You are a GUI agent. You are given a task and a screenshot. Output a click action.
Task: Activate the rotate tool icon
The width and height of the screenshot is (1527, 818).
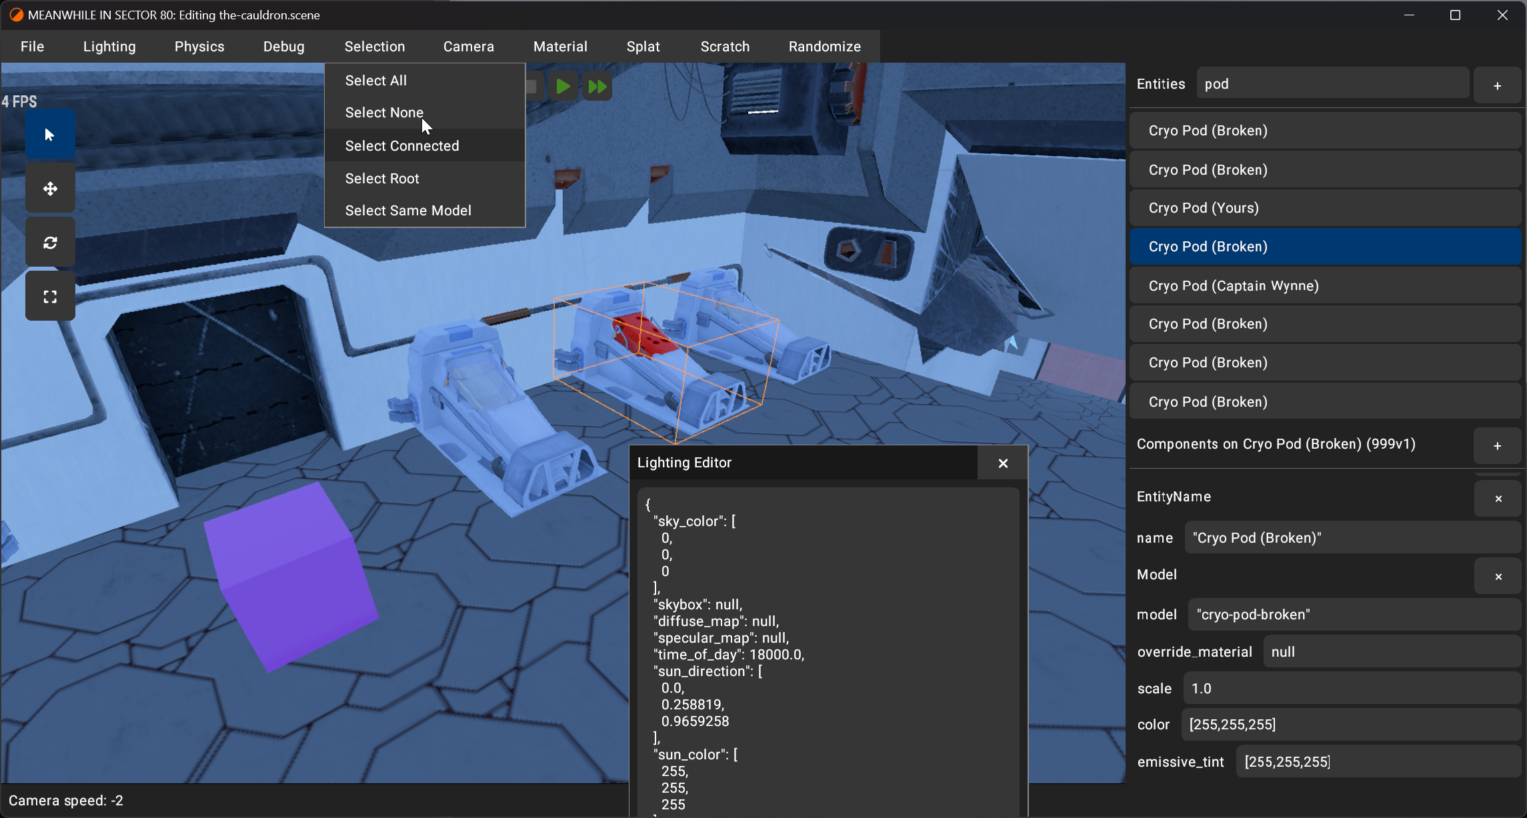(50, 243)
